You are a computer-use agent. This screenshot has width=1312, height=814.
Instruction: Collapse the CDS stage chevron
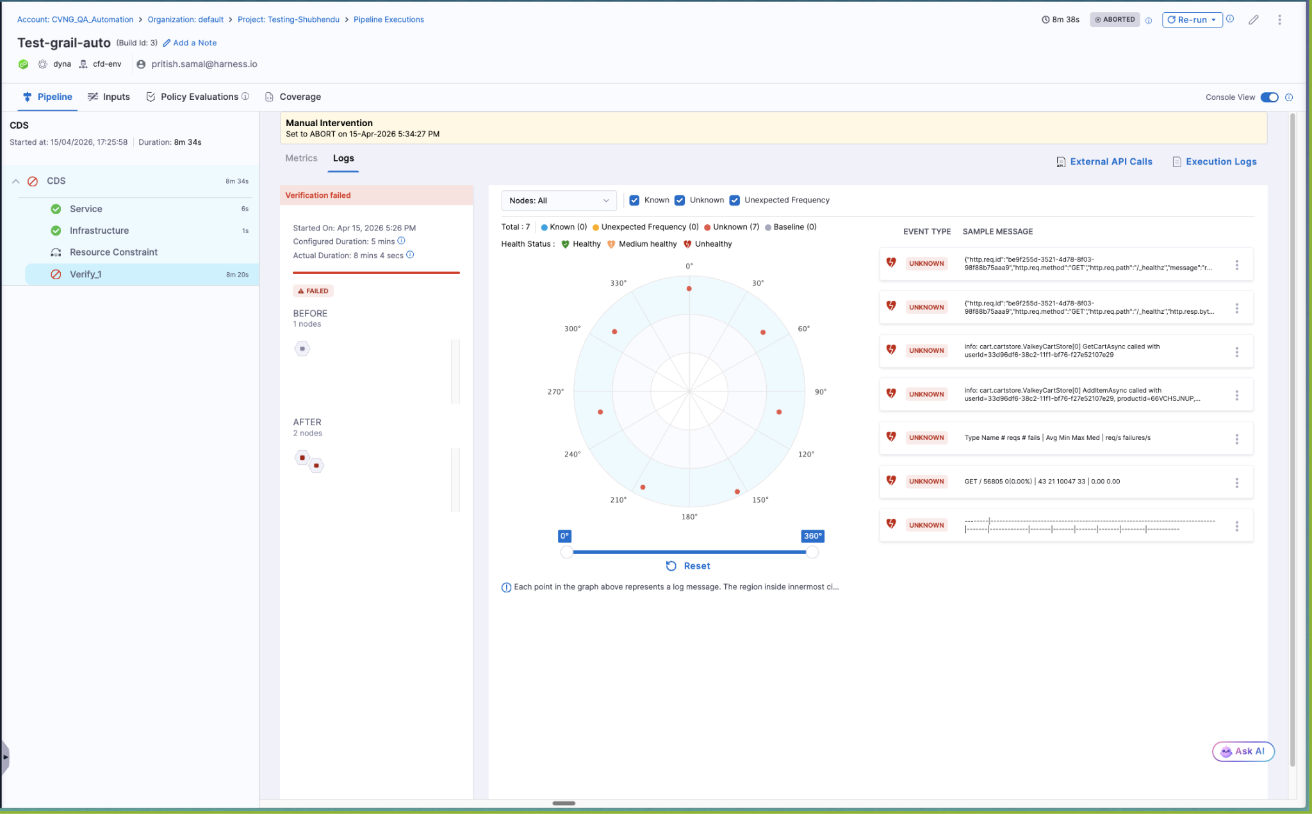15,181
